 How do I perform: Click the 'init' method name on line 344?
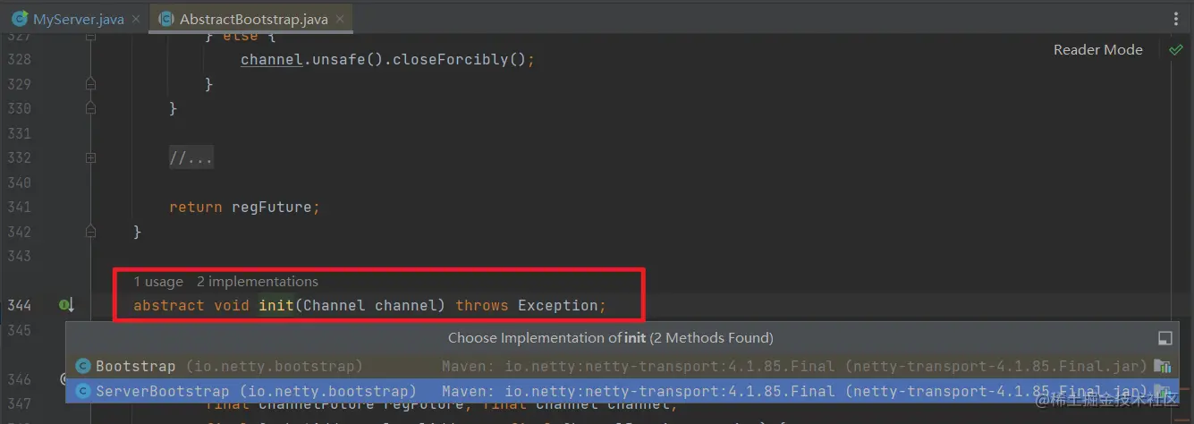tap(276, 306)
